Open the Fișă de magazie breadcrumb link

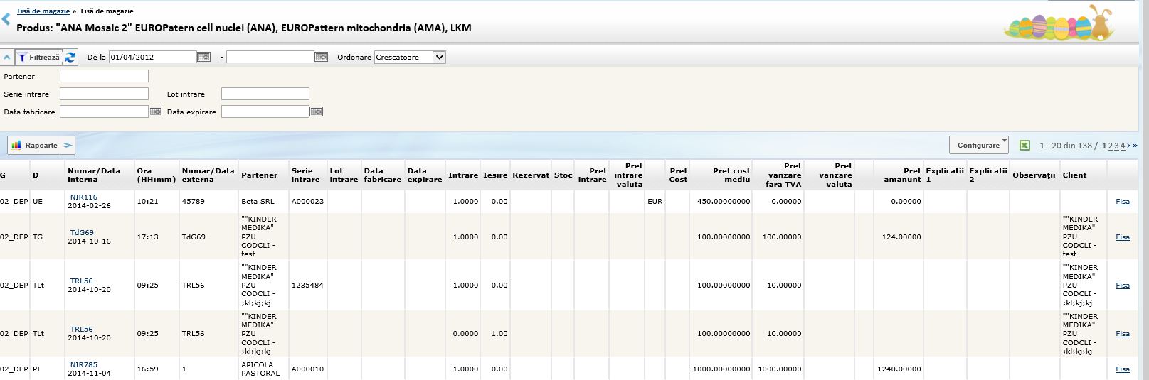[43, 11]
